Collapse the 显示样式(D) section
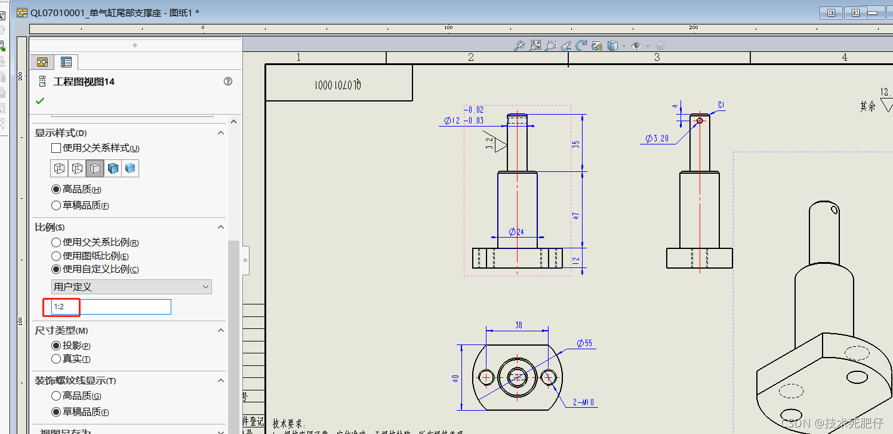 click(220, 133)
